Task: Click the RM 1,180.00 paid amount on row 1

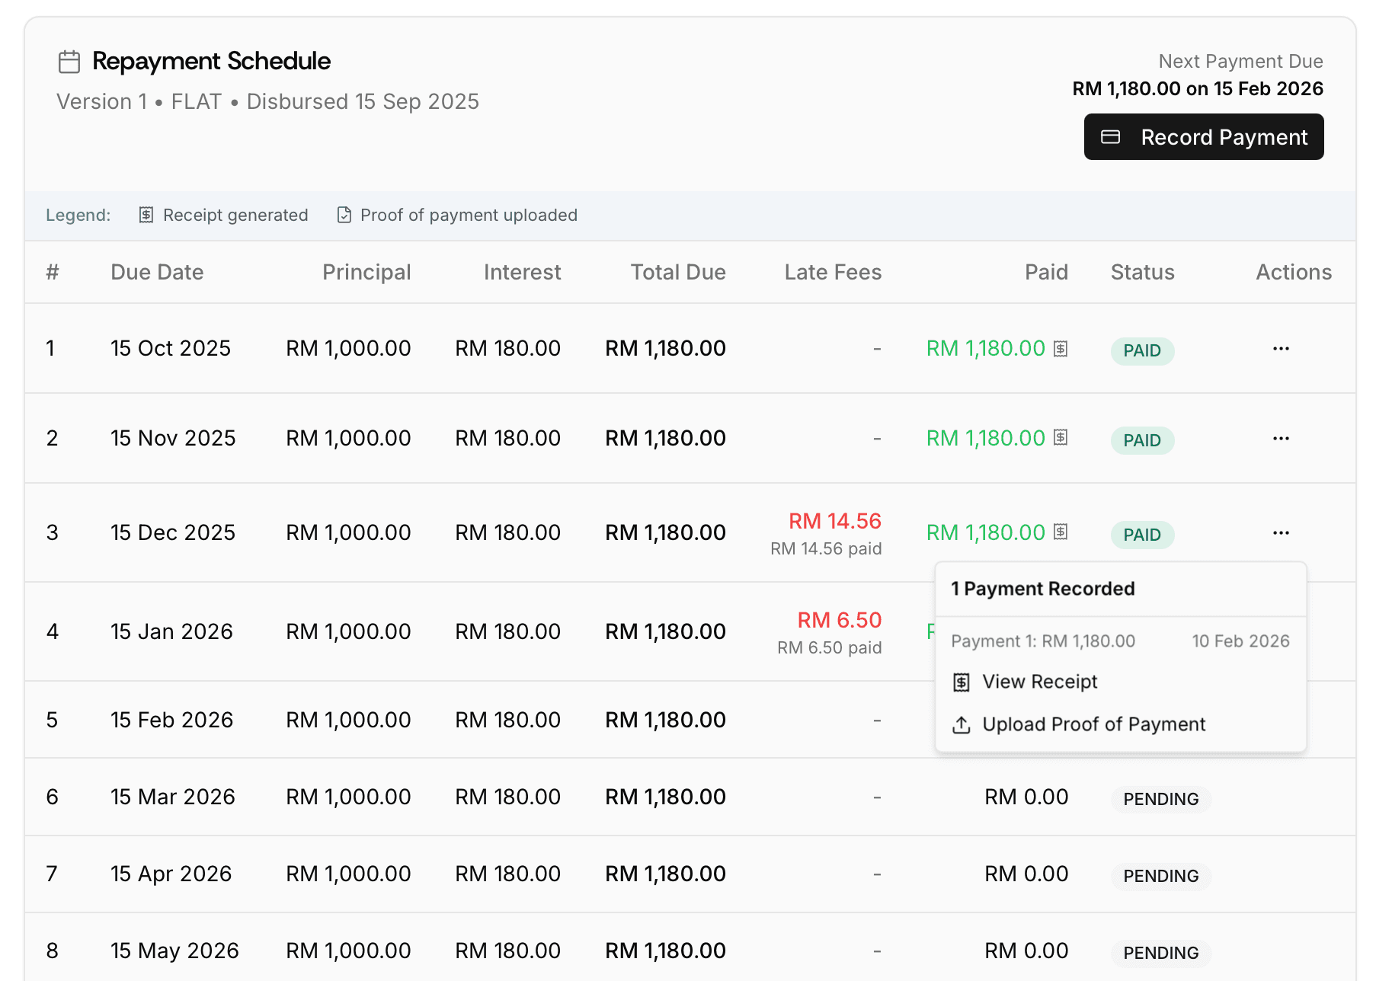Action: 986,348
